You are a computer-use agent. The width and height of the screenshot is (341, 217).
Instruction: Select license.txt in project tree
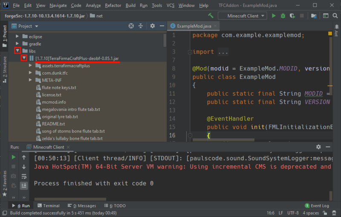[x=51, y=95]
